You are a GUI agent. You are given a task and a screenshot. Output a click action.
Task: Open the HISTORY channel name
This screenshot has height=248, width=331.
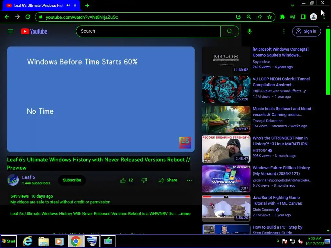coord(260,150)
